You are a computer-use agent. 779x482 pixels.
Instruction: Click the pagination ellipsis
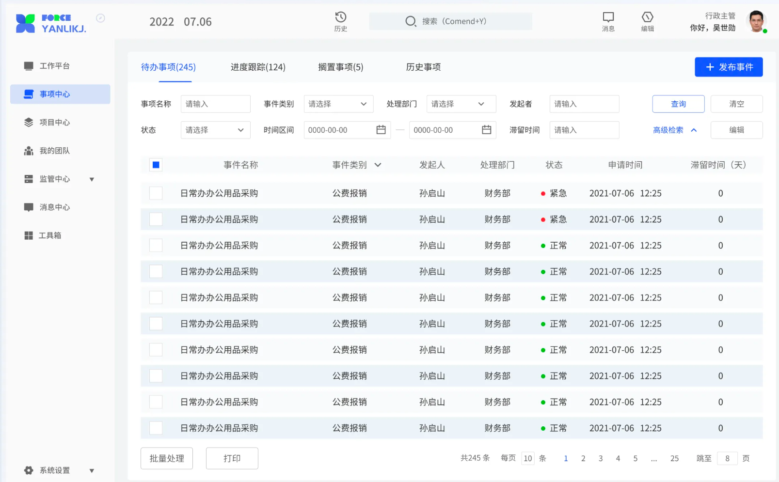pyautogui.click(x=654, y=458)
